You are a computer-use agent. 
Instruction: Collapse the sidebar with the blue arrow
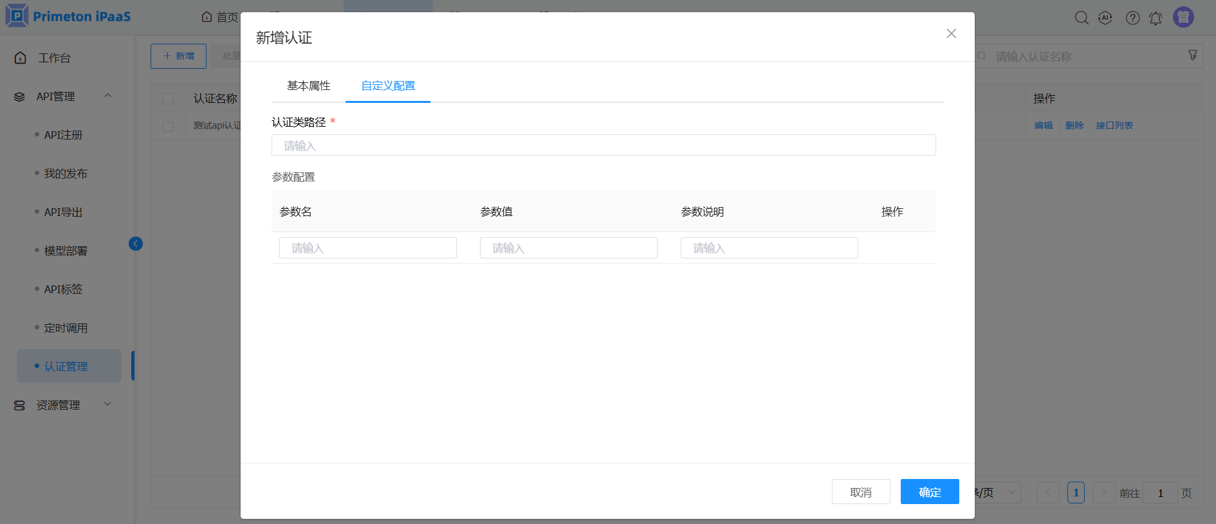[136, 244]
